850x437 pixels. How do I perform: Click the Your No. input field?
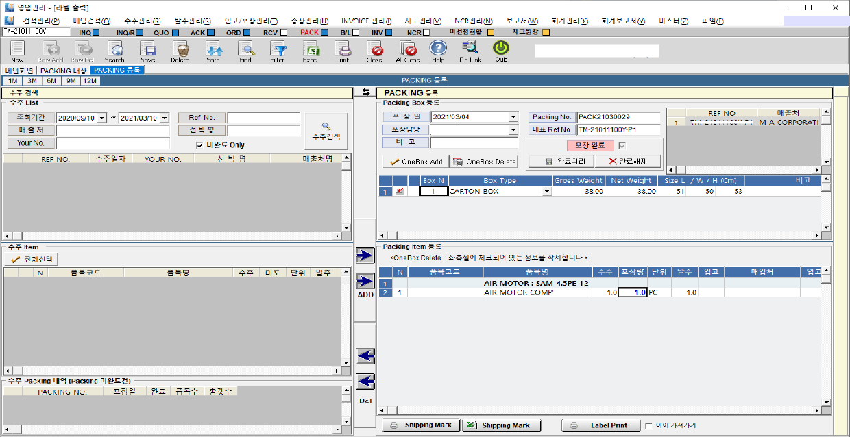pyautogui.click(x=112, y=144)
